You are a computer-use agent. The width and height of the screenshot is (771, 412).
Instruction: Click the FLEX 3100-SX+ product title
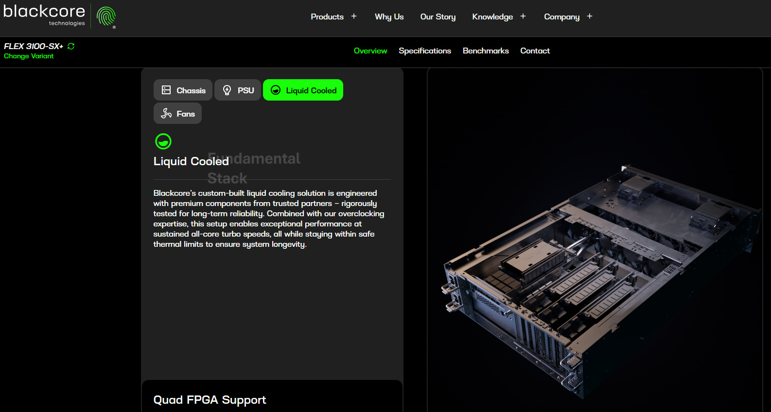34,46
